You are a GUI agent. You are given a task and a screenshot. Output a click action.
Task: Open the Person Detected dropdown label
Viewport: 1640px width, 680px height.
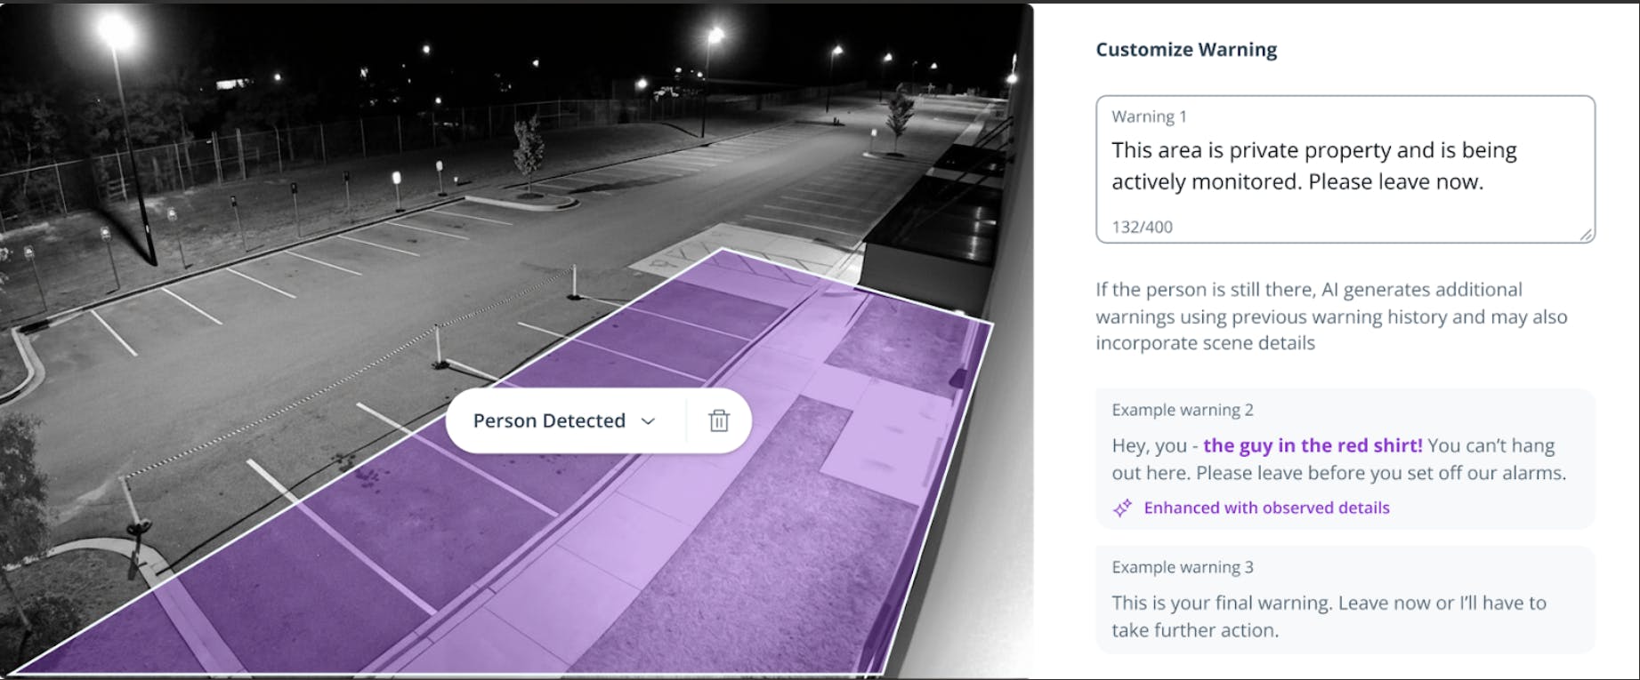[x=549, y=420]
